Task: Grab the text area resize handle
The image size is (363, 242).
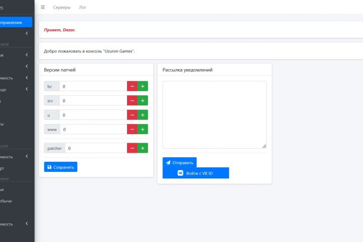Action: pos(264,146)
